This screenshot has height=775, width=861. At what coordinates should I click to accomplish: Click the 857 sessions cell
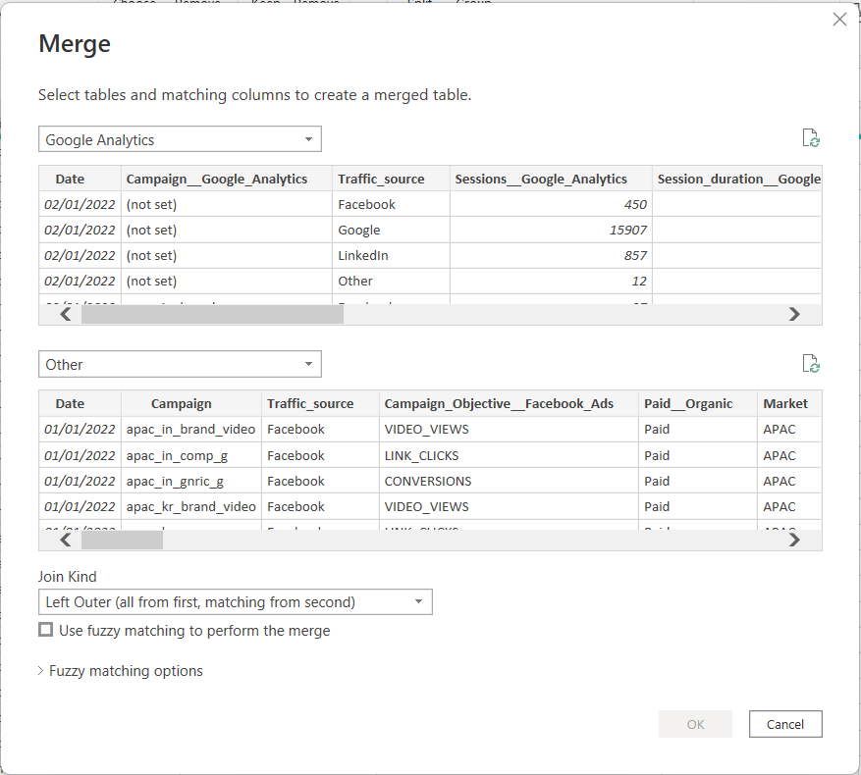point(551,256)
